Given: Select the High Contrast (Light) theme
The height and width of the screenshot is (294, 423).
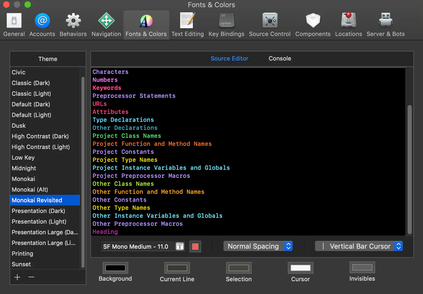Looking at the screenshot, I should [45, 147].
